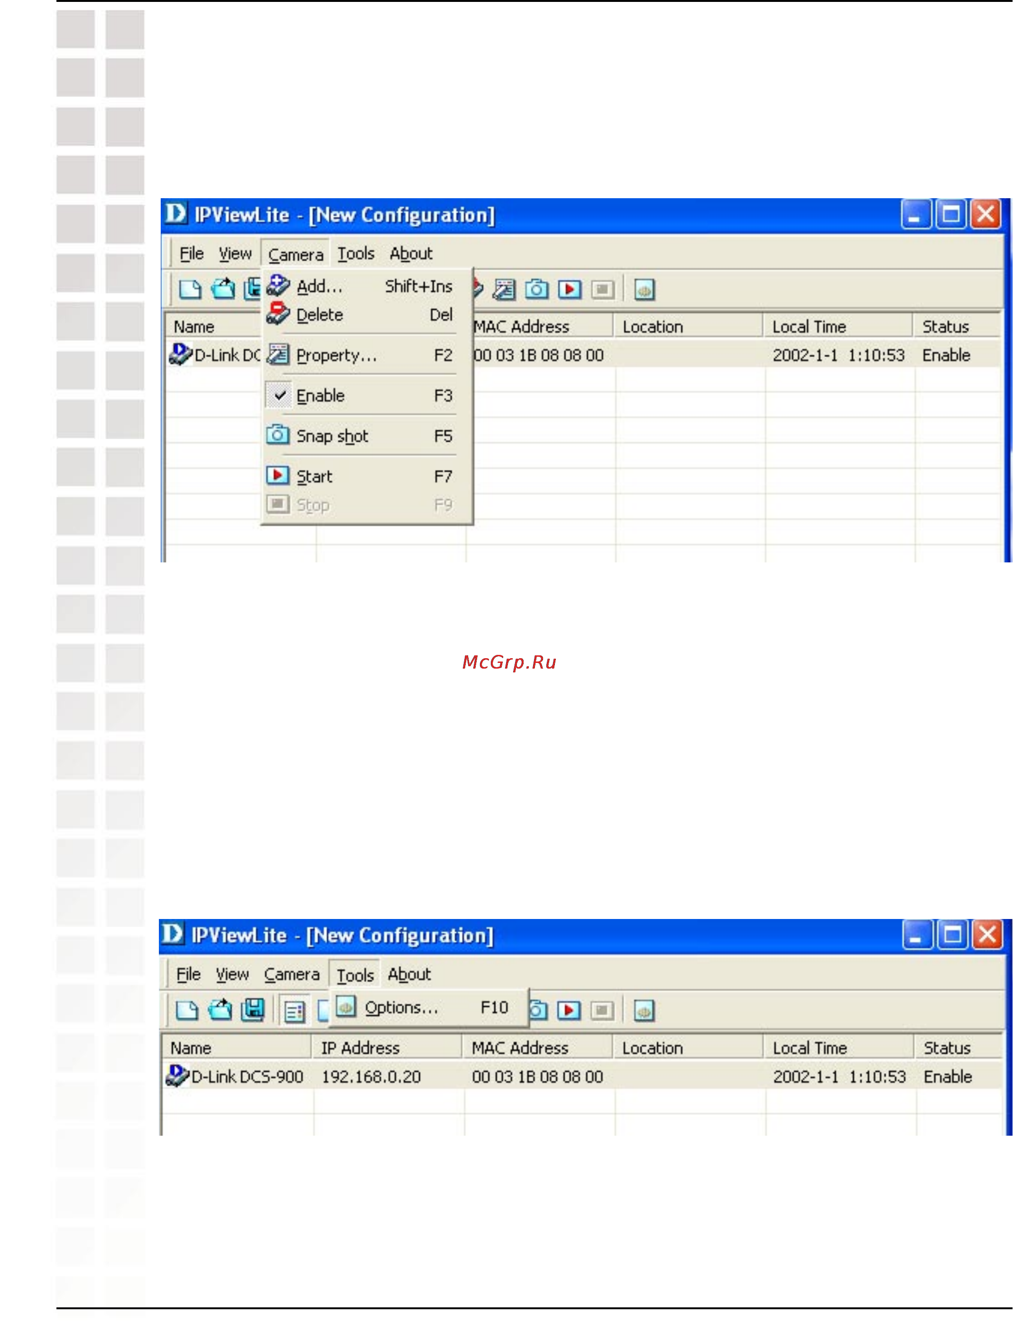Click Name column header in lower window
This screenshot has height=1323, width=1013.
[x=237, y=1047]
